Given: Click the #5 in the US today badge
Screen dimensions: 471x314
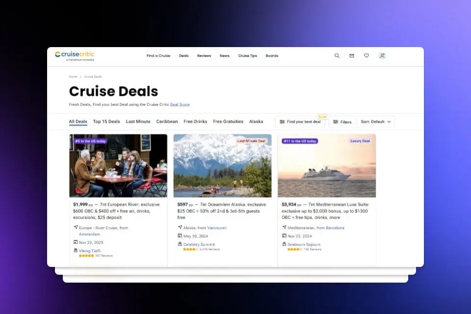Looking at the screenshot, I should pyautogui.click(x=90, y=141).
